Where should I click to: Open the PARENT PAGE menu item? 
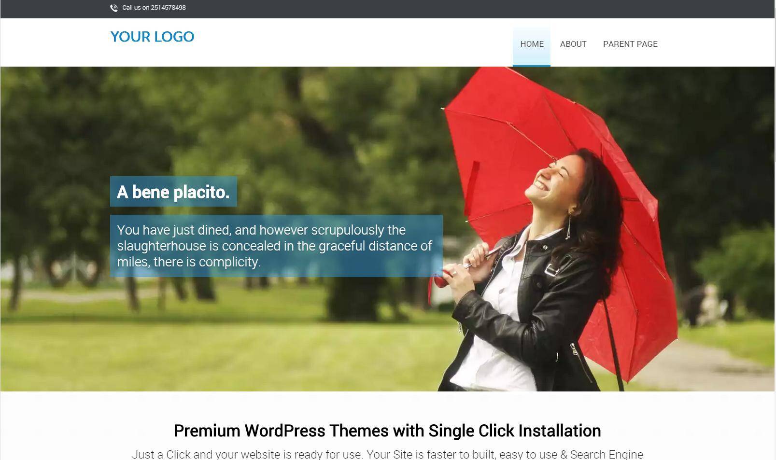point(630,44)
